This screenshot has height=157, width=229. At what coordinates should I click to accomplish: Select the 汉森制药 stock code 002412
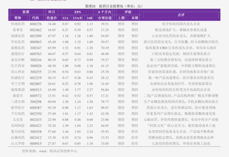tap(36, 137)
